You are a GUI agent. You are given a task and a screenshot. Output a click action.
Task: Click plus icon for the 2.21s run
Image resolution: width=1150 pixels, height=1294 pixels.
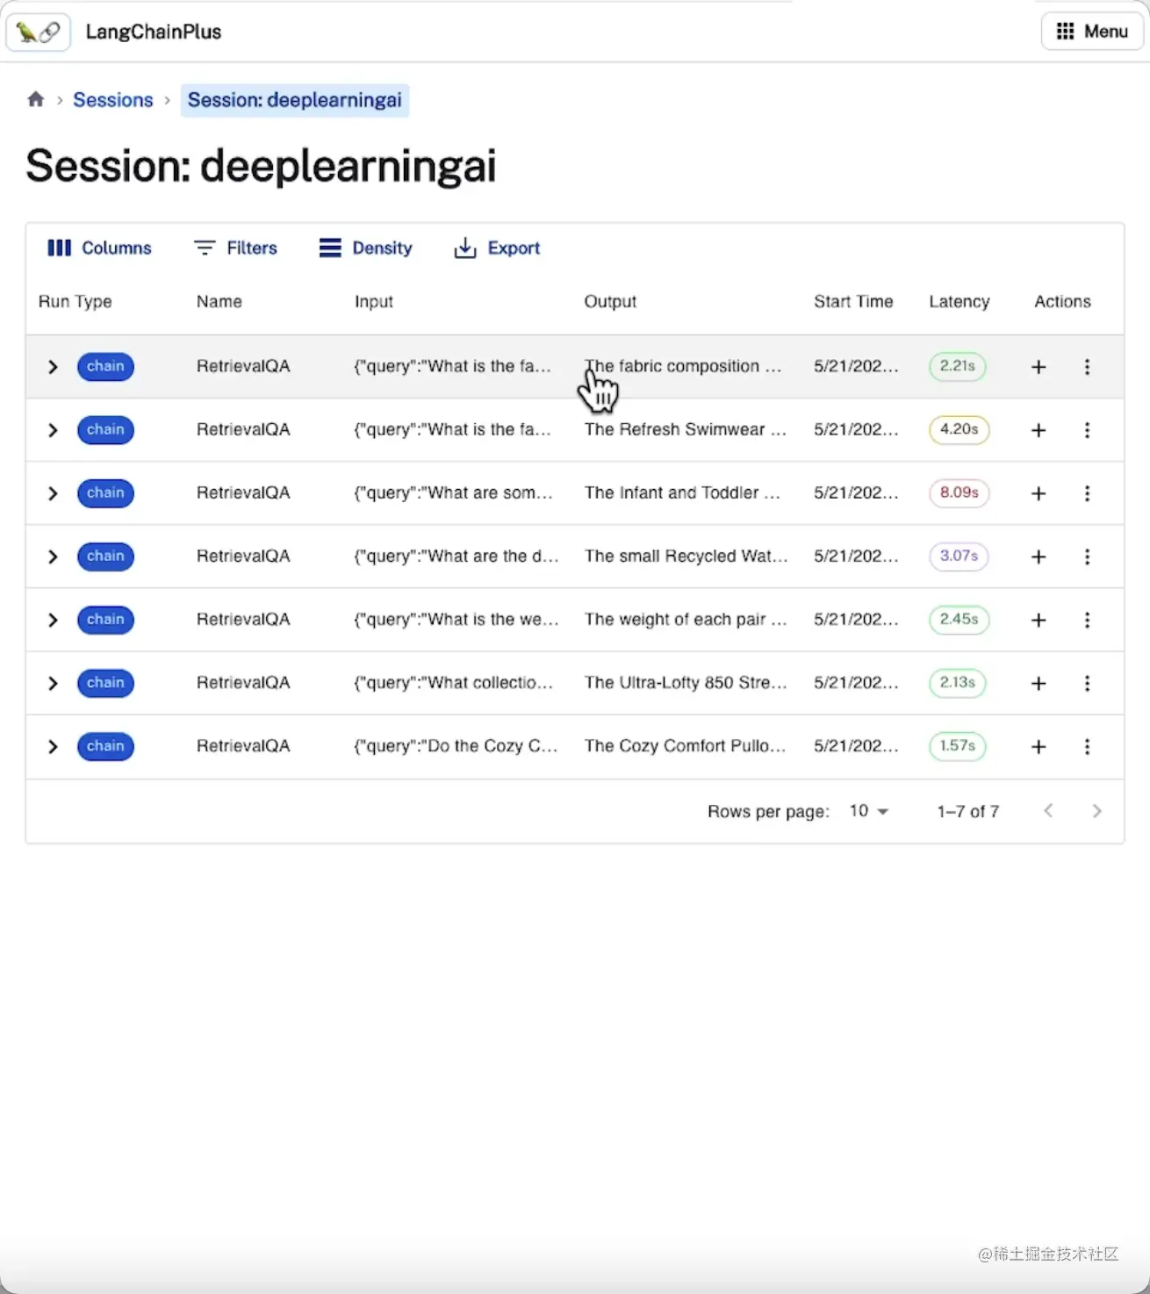pos(1039,367)
